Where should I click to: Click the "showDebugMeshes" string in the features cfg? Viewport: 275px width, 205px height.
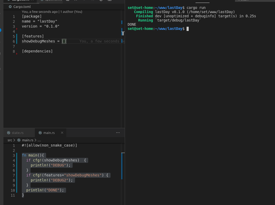click(83, 175)
